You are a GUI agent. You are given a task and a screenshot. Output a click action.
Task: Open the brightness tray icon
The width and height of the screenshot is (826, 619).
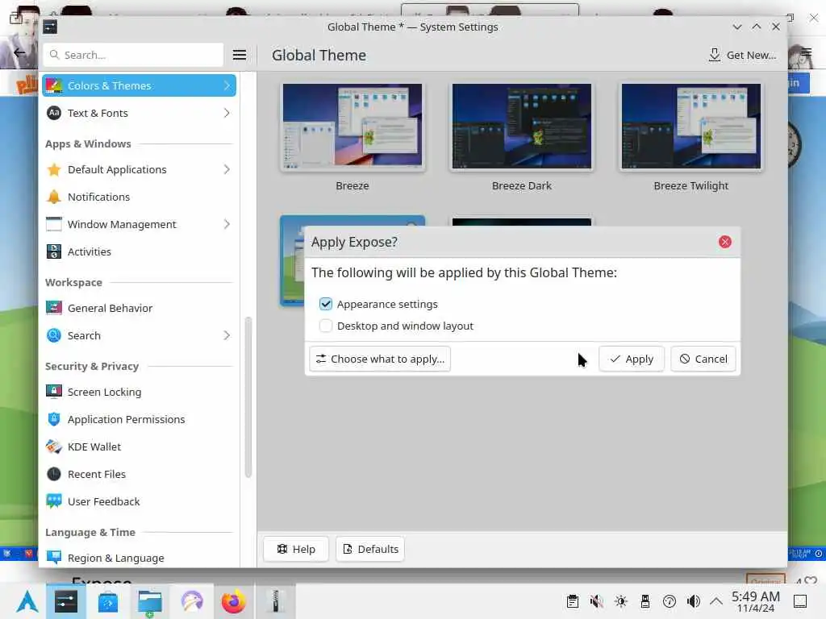click(621, 601)
